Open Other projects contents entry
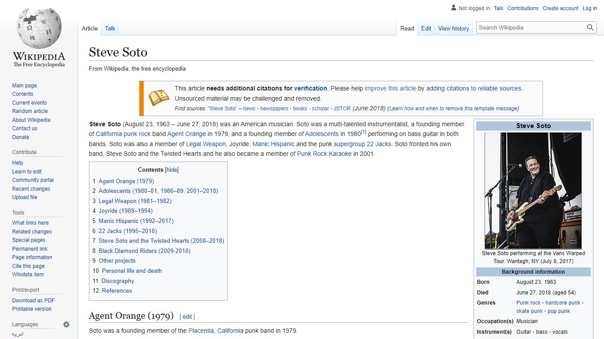 click(x=117, y=260)
